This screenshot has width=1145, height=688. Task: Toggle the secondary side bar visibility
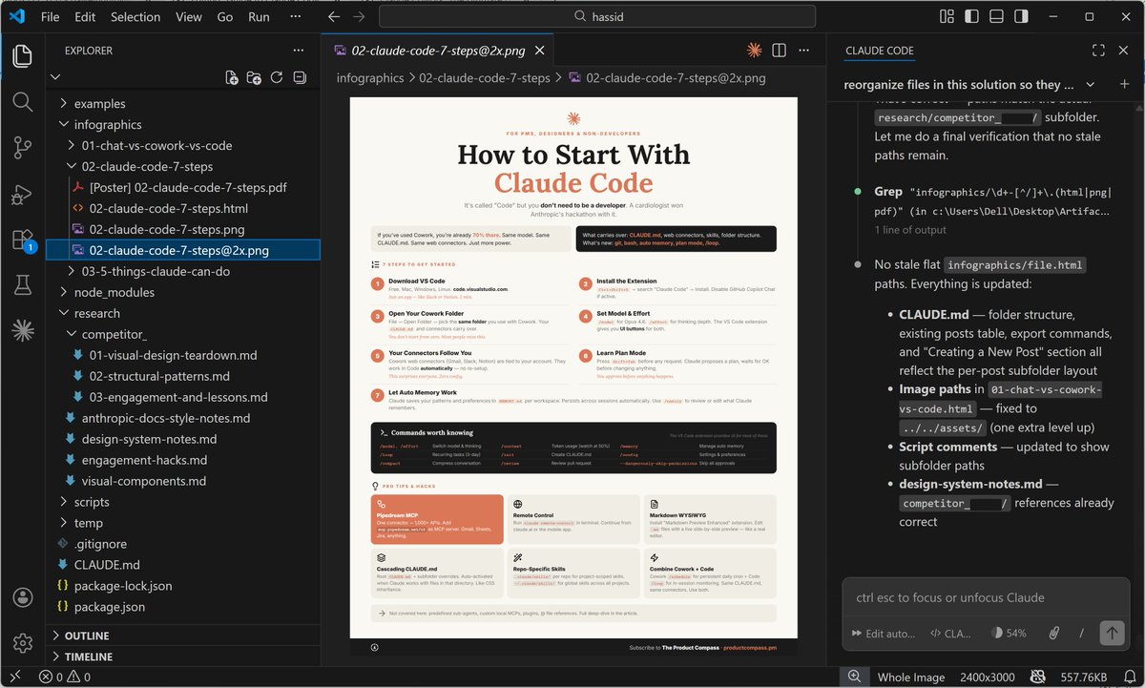click(1021, 16)
